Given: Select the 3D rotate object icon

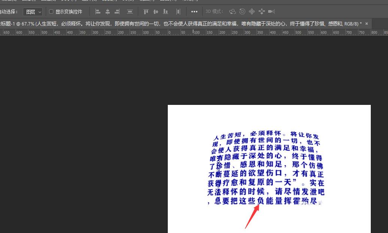Looking at the screenshot, I should [232, 11].
